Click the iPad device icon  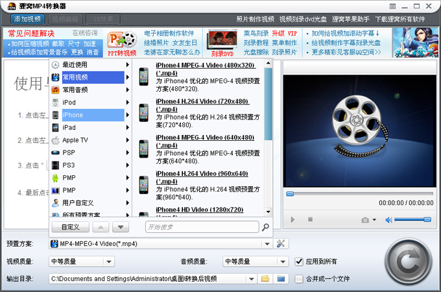coord(55,127)
